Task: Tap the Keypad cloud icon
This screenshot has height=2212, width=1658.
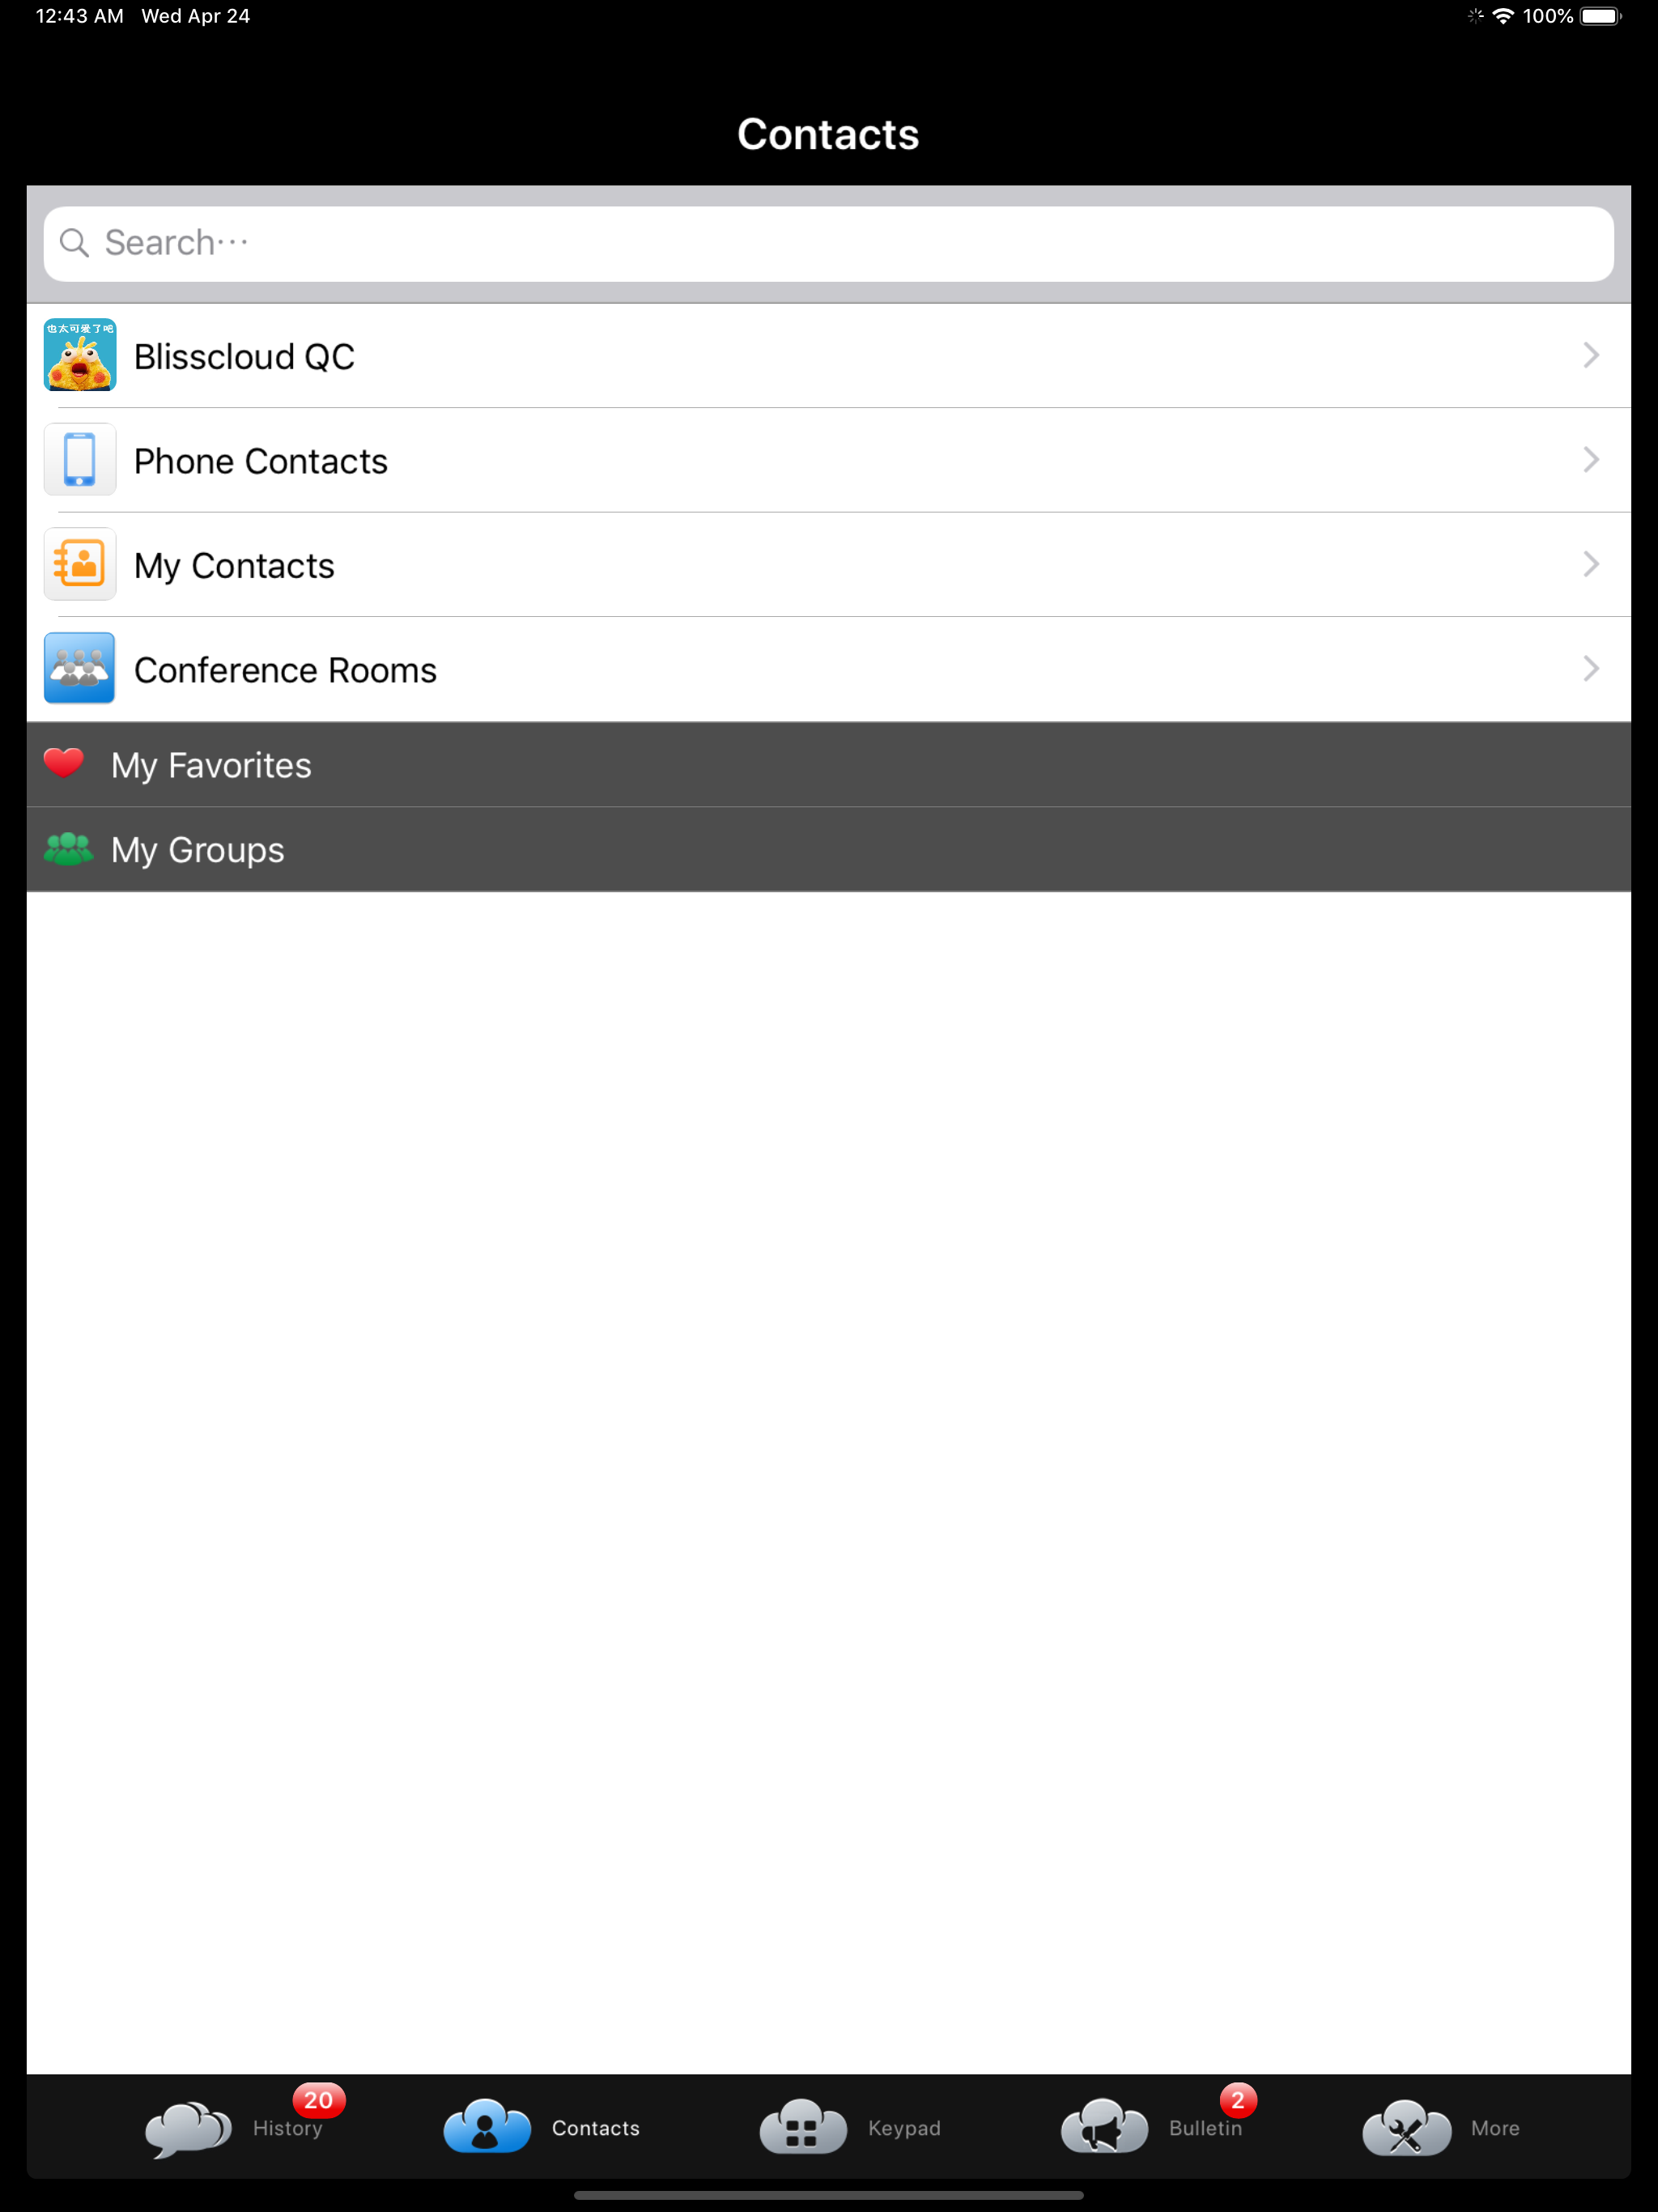Action: 803,2126
